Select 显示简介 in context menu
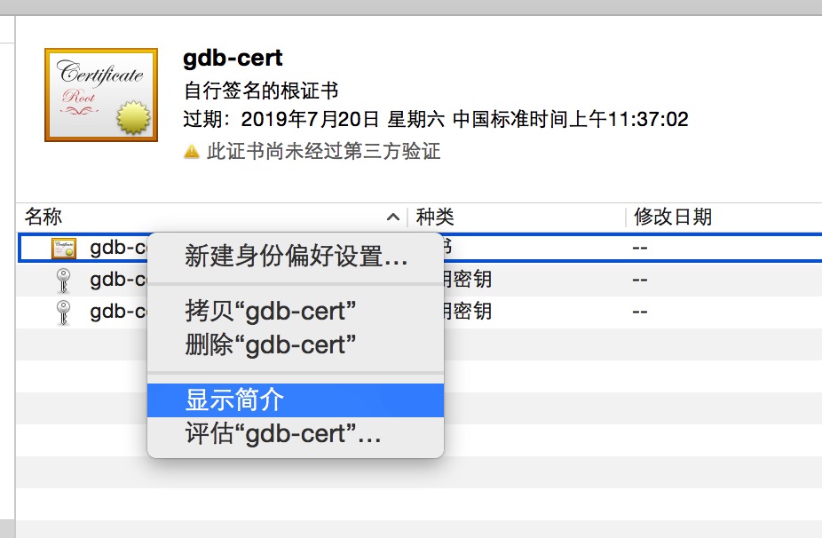Viewport: 822px width, 538px height. [296, 400]
